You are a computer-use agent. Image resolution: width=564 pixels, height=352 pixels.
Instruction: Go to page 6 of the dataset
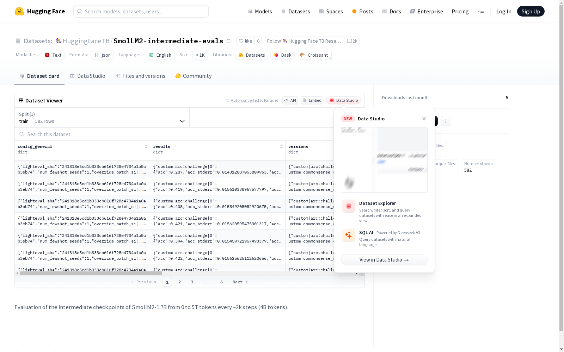pos(221,282)
